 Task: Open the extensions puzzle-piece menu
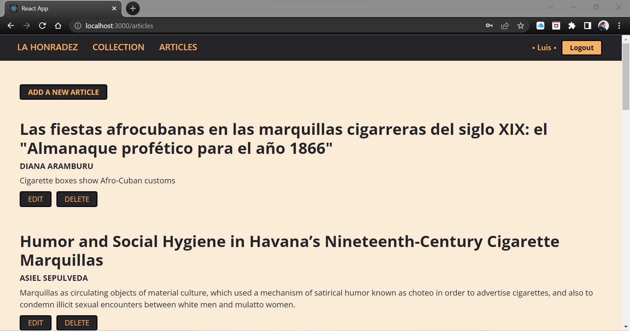tap(572, 26)
